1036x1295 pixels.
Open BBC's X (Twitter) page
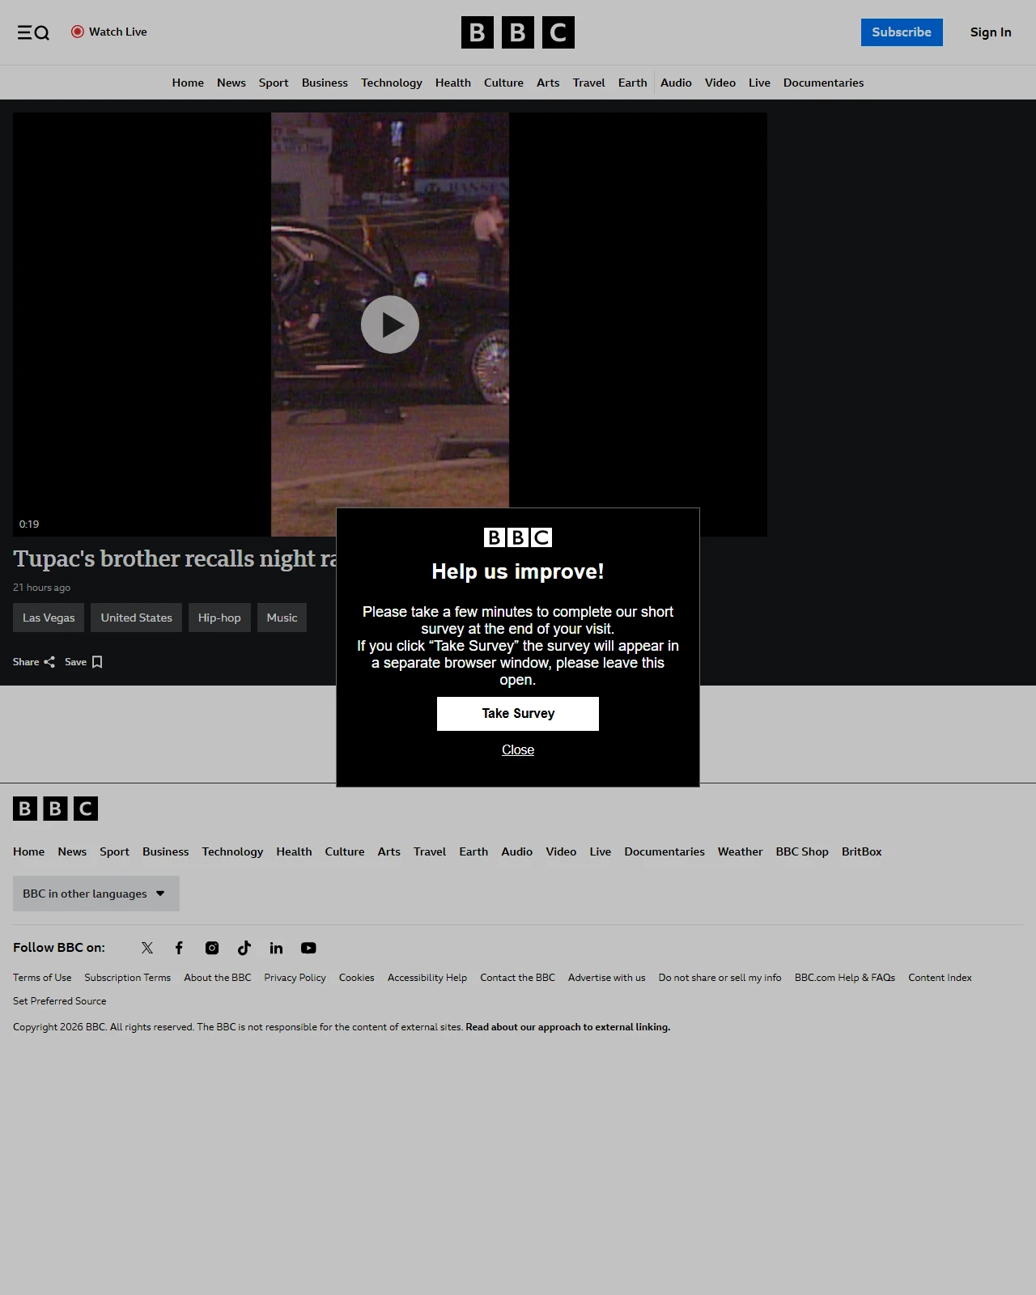(x=147, y=948)
